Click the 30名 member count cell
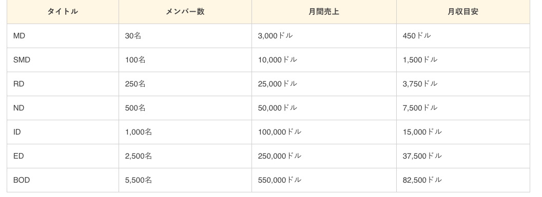542x197 pixels. (185, 36)
